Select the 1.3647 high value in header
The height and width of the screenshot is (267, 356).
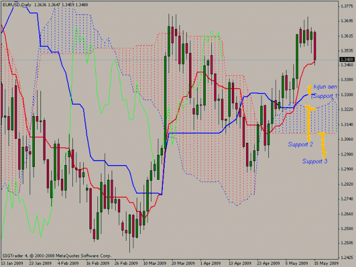coord(54,5)
